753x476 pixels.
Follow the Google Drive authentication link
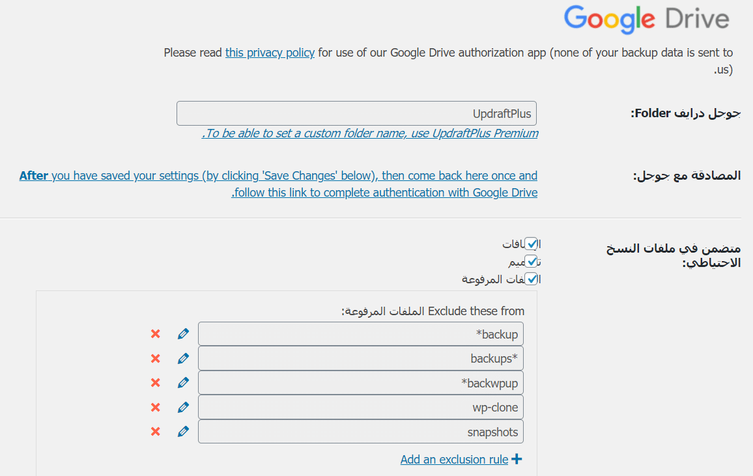click(384, 184)
